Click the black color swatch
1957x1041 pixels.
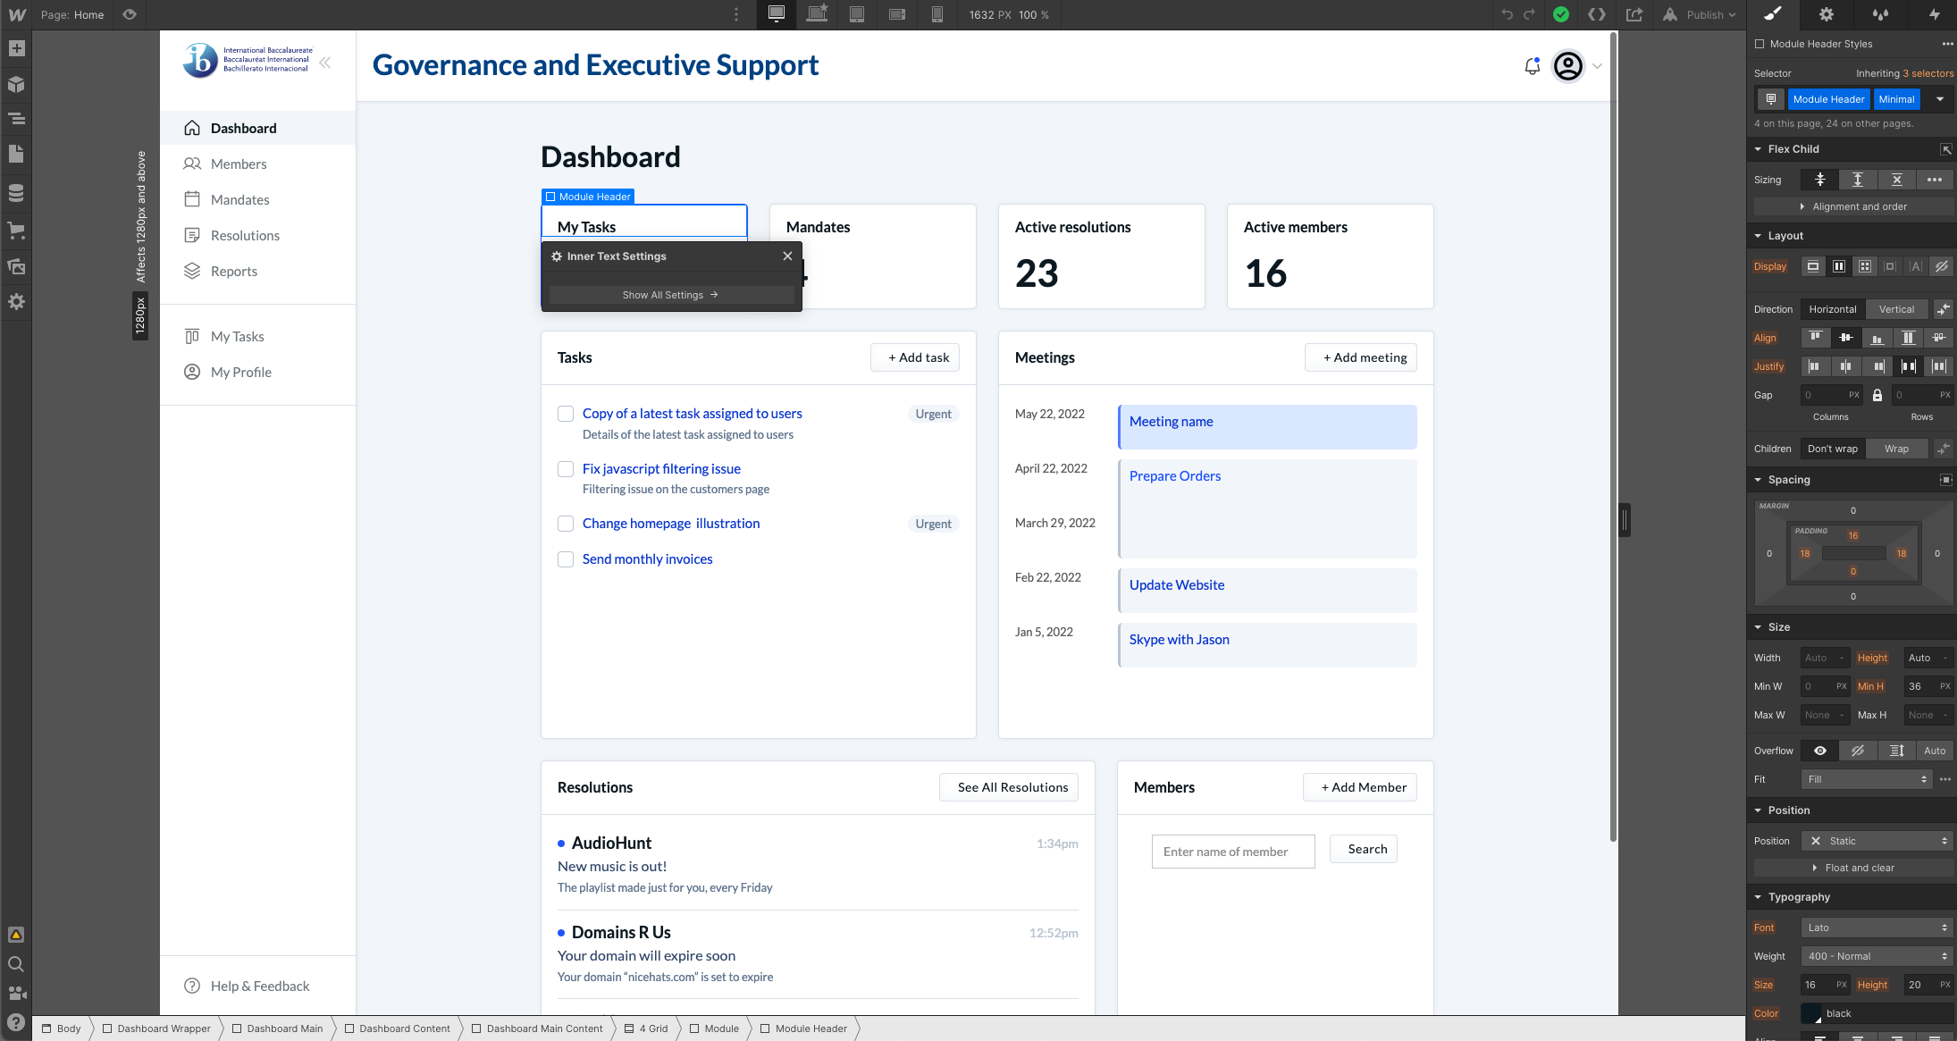(x=1811, y=1013)
